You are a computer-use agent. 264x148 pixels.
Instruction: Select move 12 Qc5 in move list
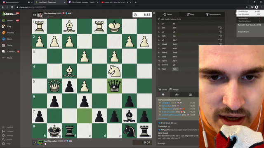tap(175, 69)
